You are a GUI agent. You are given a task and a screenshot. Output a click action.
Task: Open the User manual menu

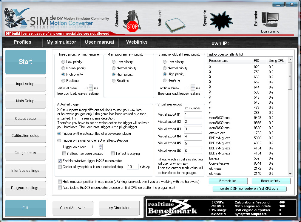click(99, 42)
